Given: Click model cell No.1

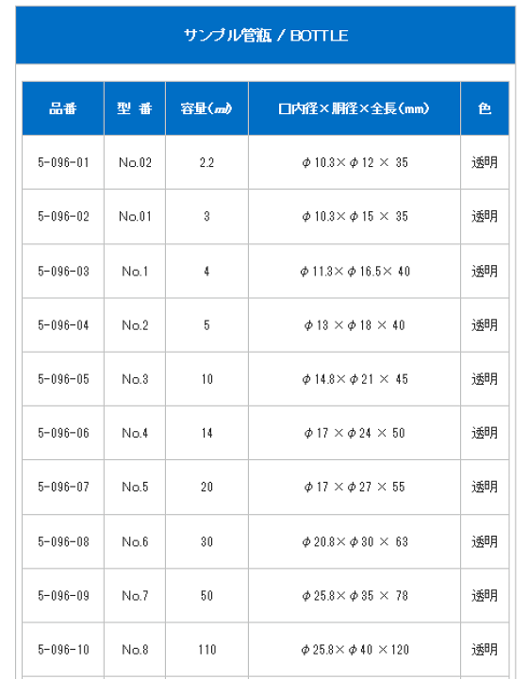Looking at the screenshot, I should point(135,271).
